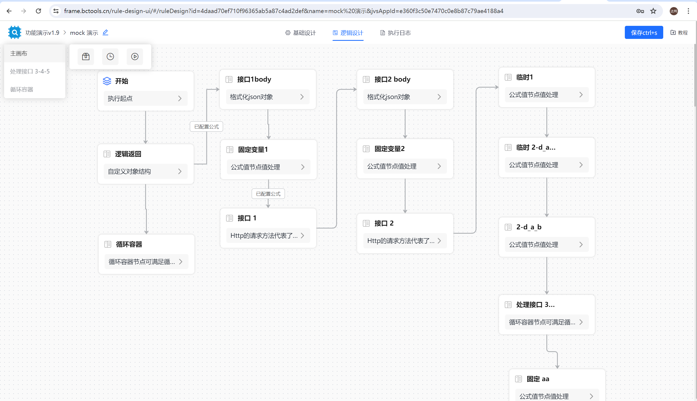
Task: Click the 已配置公式 label above 接口 1
Action: (x=268, y=194)
